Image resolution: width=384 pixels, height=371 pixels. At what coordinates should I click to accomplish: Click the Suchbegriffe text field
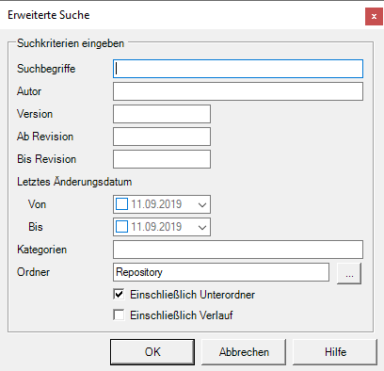coord(238,69)
